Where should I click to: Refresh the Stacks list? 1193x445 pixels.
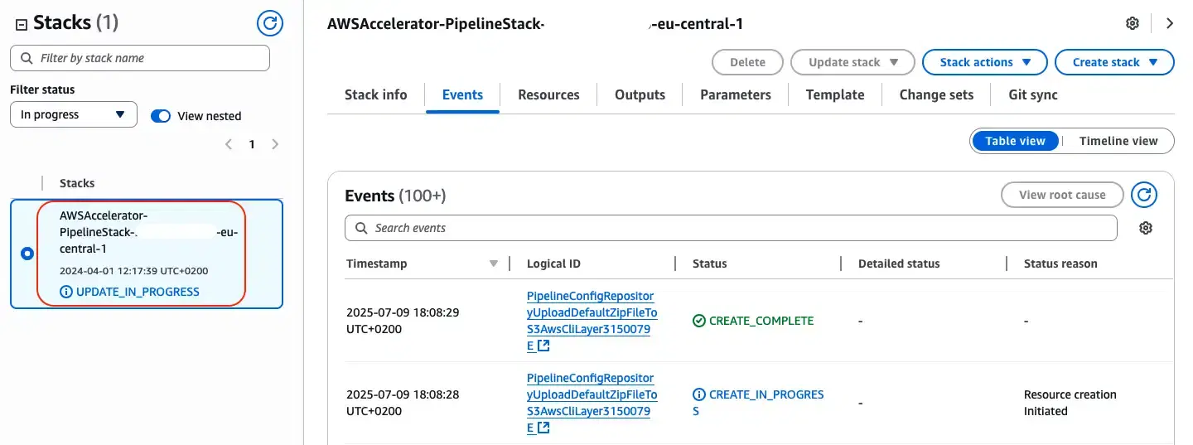pos(270,23)
